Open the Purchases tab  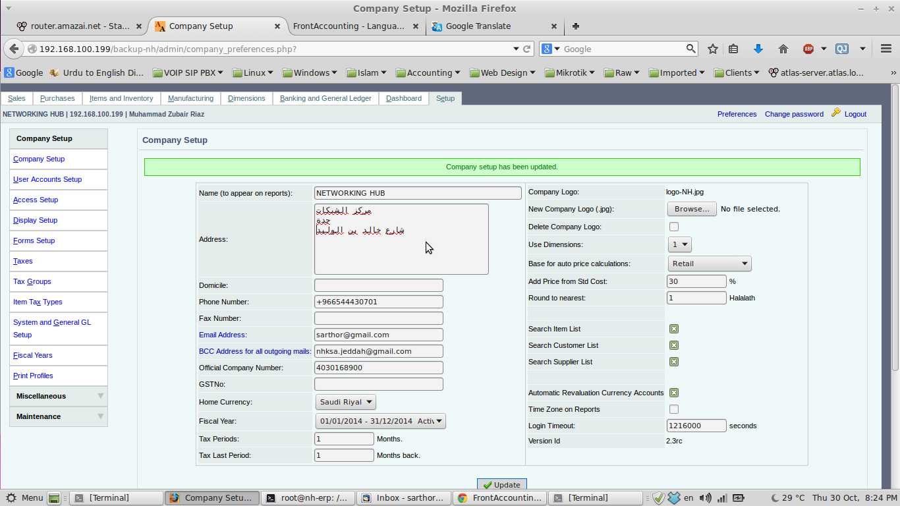[x=57, y=98]
